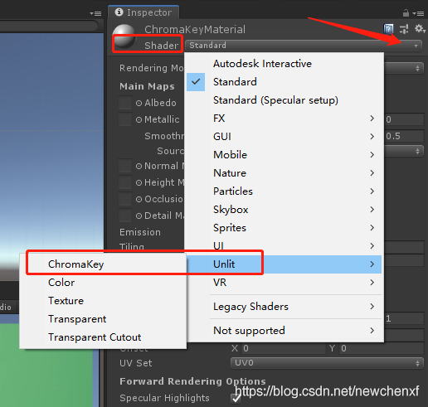Image resolution: width=428 pixels, height=407 pixels.
Task: Click the Main Maps section heading
Action: pyautogui.click(x=147, y=86)
